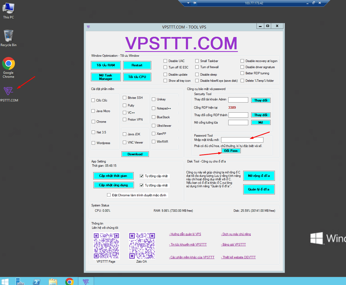
Task: Enable Disable hiberfil.sys checkbox
Action: coord(197,81)
